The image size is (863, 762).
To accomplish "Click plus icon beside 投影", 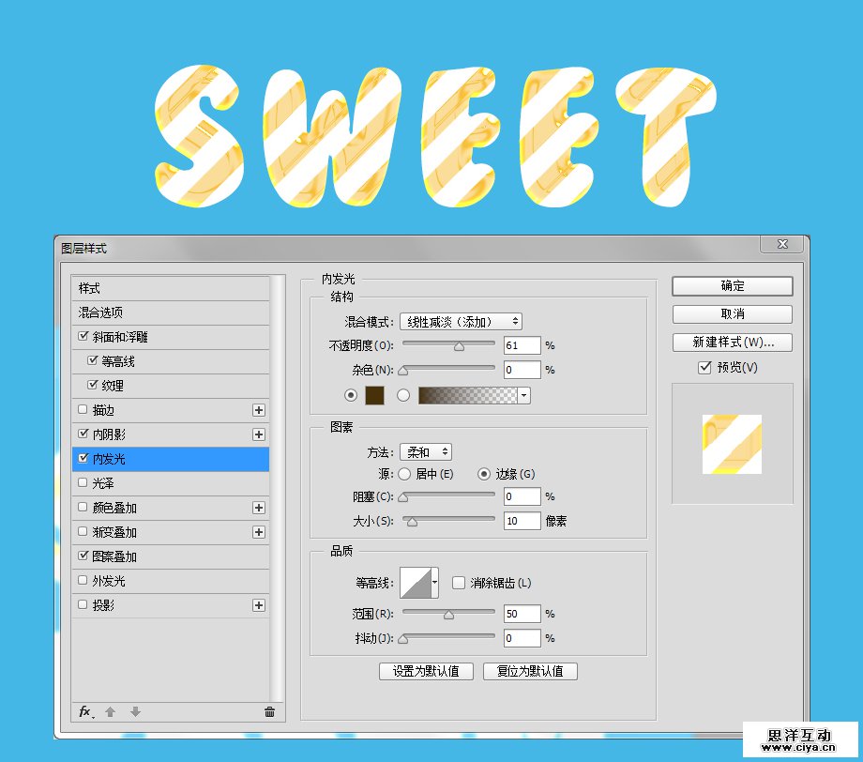I will [259, 605].
